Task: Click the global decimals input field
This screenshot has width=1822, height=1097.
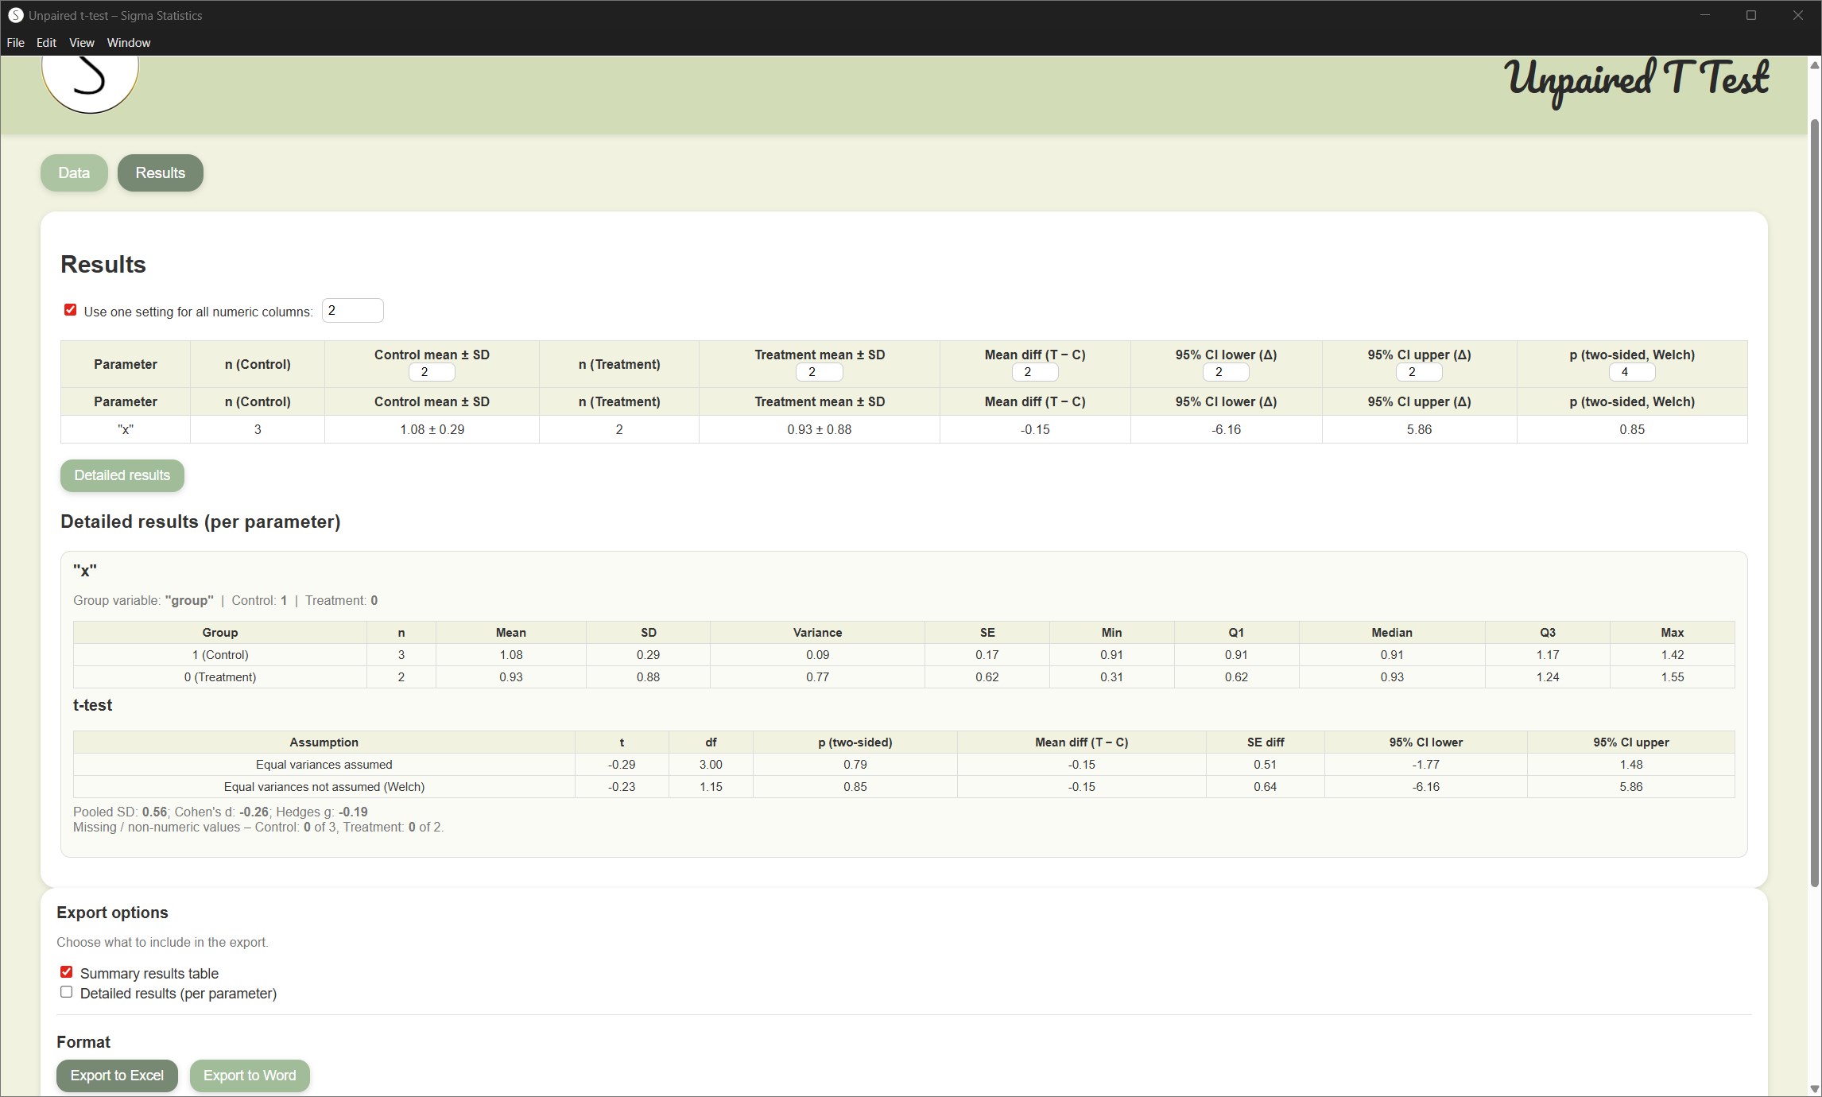Action: pos(353,311)
